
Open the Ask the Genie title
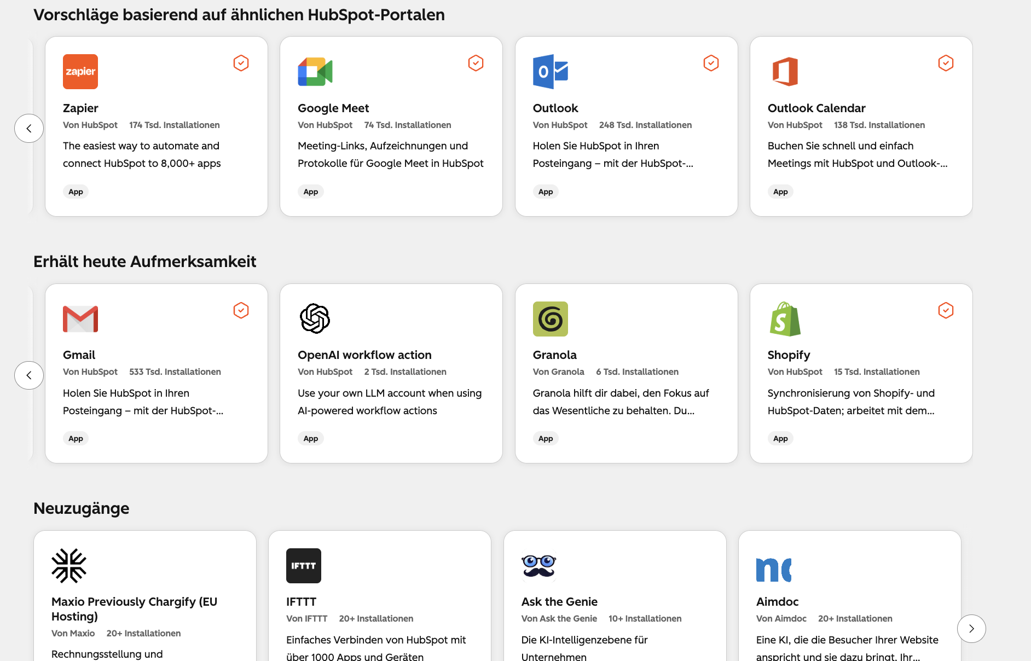(x=559, y=602)
